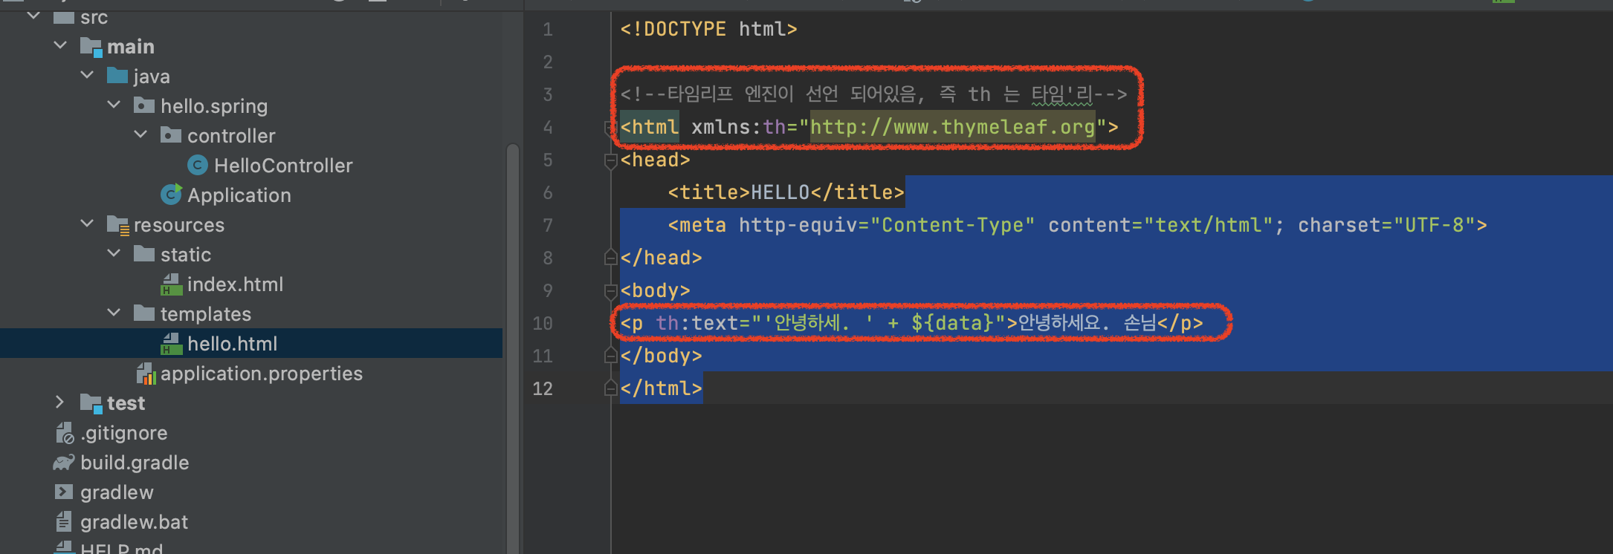Click the static folder icon

[x=144, y=254]
